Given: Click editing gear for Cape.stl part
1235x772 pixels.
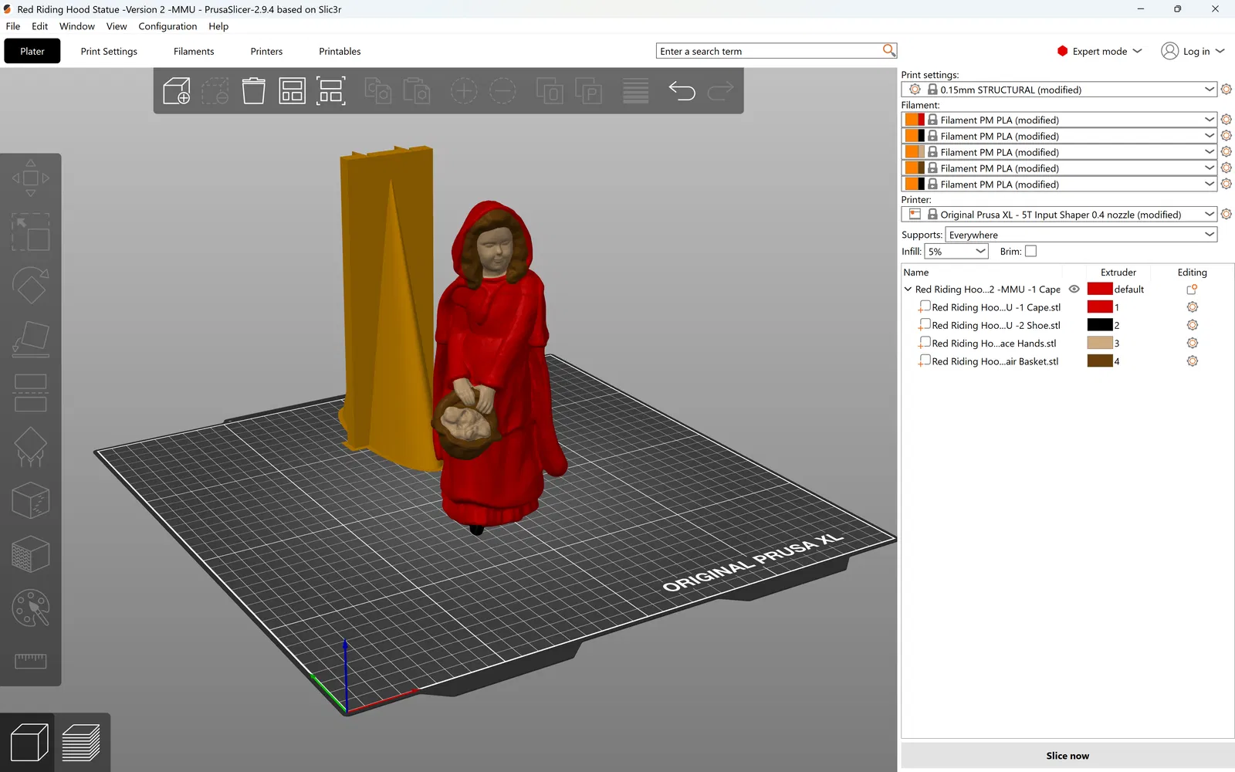Looking at the screenshot, I should pyautogui.click(x=1193, y=307).
